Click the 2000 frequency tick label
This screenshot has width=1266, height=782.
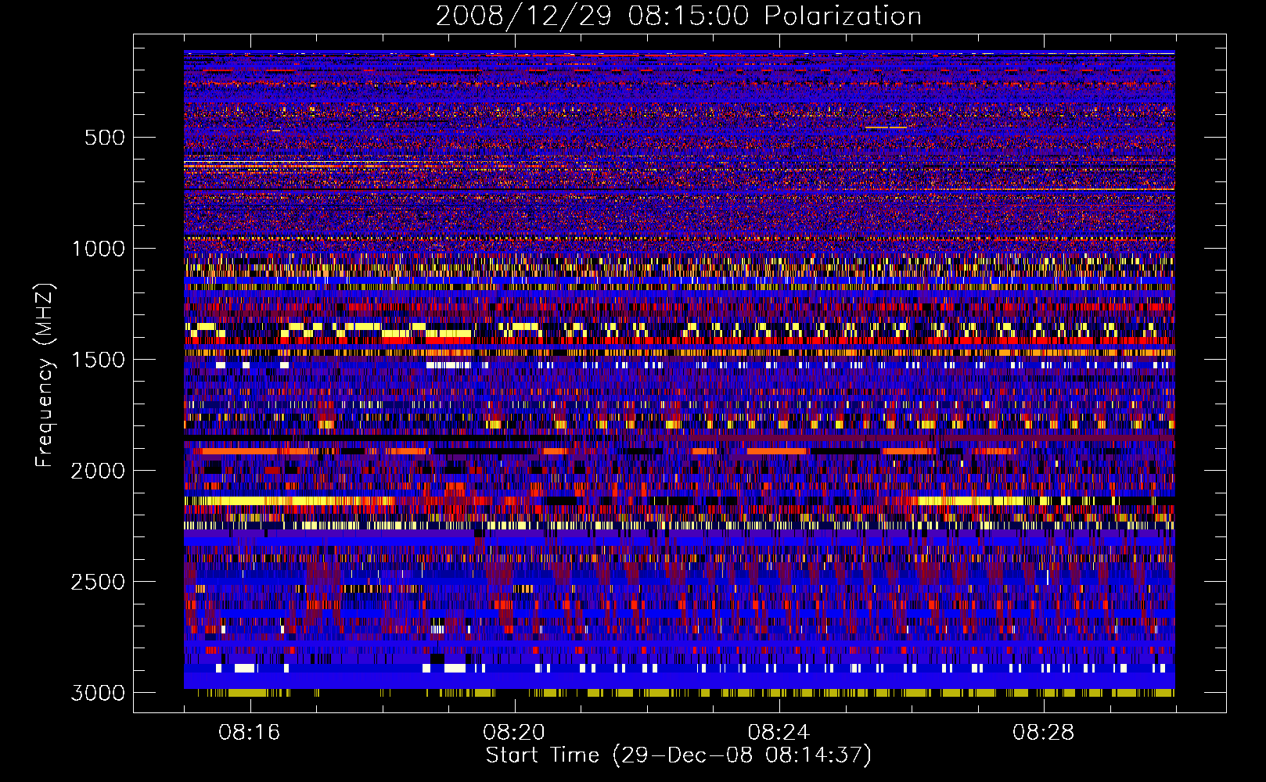(x=98, y=471)
